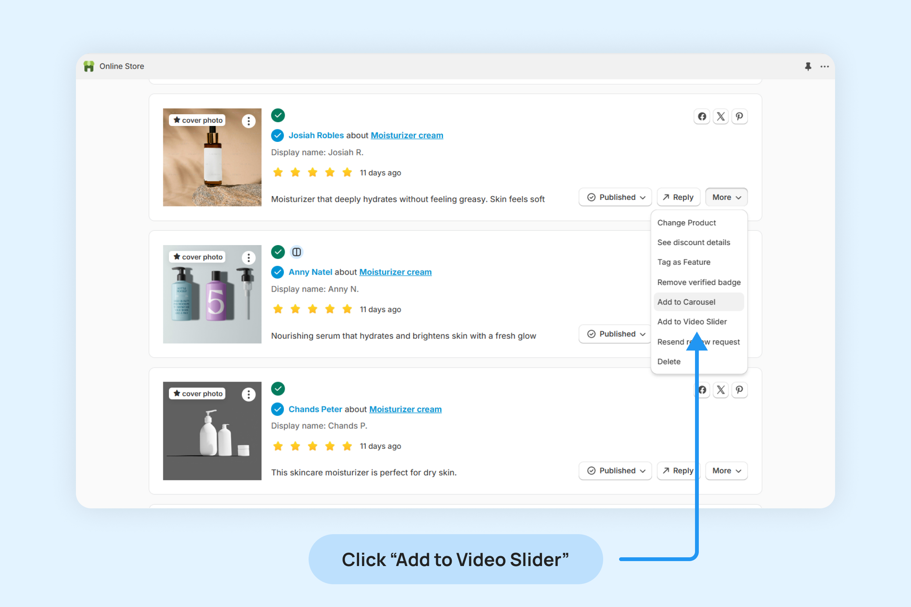Open three-dot menu on Anny Natel's photo
The image size is (911, 607).
tap(248, 258)
